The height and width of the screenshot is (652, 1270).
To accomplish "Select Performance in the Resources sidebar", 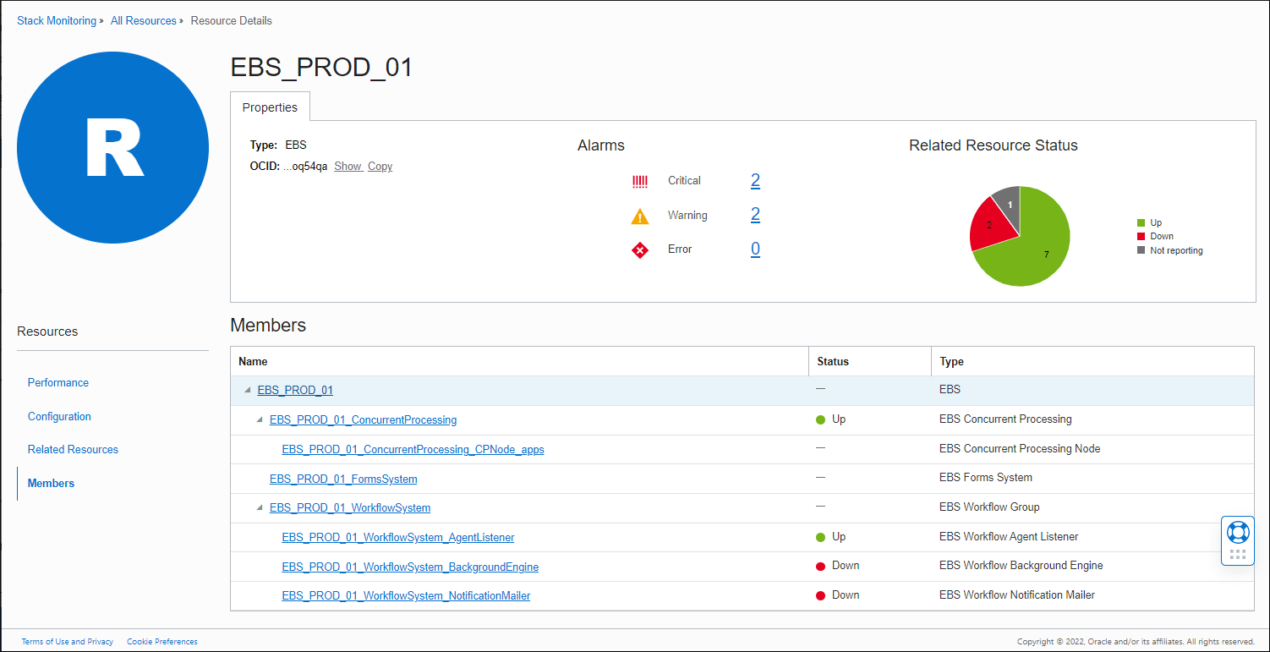I will [57, 382].
